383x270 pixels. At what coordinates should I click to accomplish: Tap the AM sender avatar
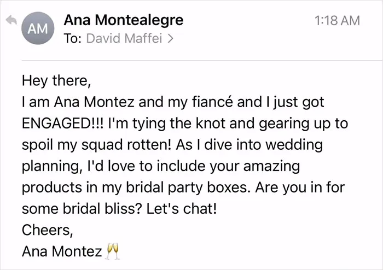(x=38, y=28)
